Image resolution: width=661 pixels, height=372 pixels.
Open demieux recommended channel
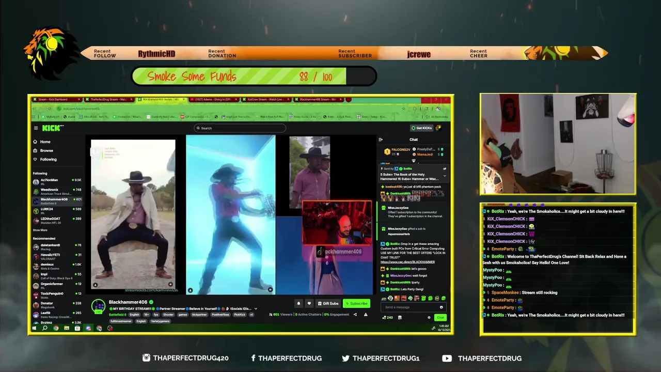pyautogui.click(x=57, y=266)
